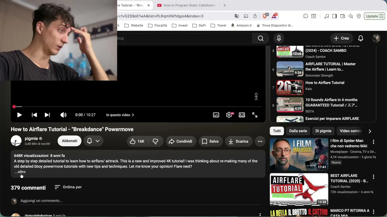The width and height of the screenshot is (387, 217).
Task: Start voice search with the microphone
Action: pos(279,38)
